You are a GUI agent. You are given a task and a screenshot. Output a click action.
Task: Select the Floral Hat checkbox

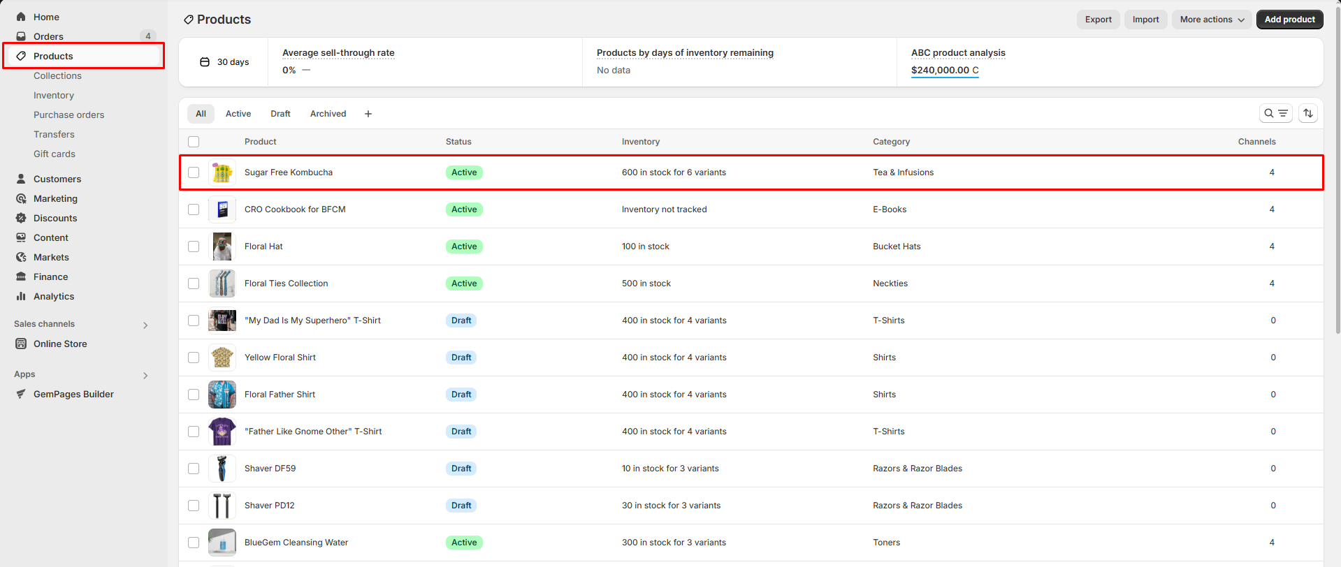coord(194,246)
